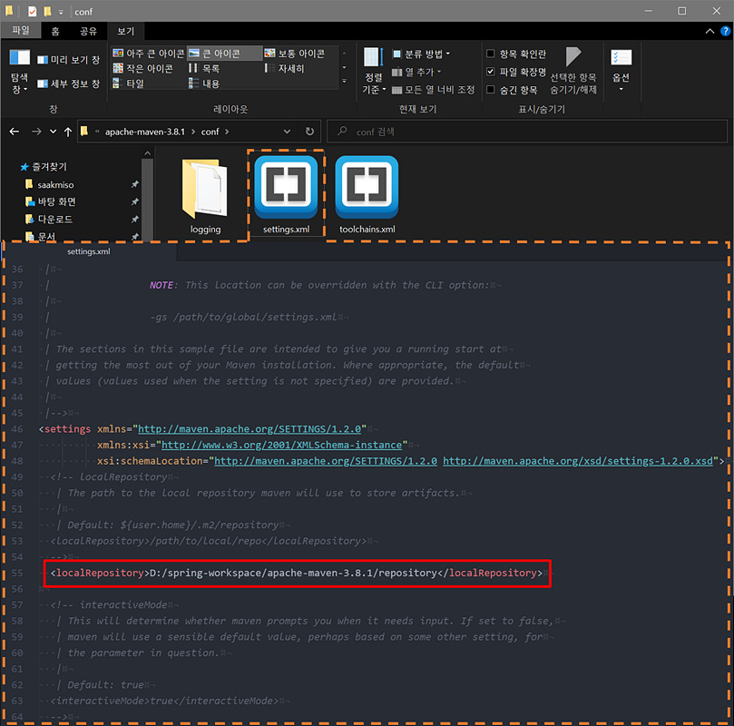Select list (목록) layout
Viewport: 734px width, 726px height.
click(x=204, y=68)
